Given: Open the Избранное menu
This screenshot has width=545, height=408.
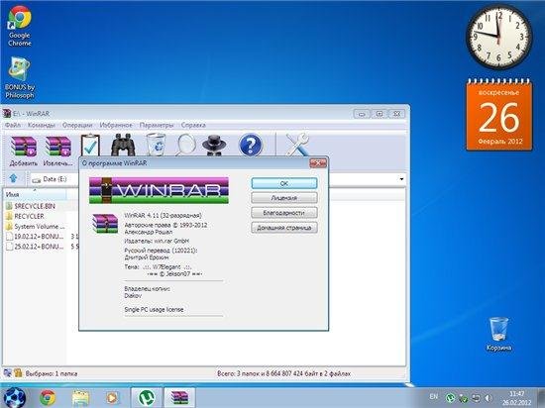Looking at the screenshot, I should [x=116, y=125].
